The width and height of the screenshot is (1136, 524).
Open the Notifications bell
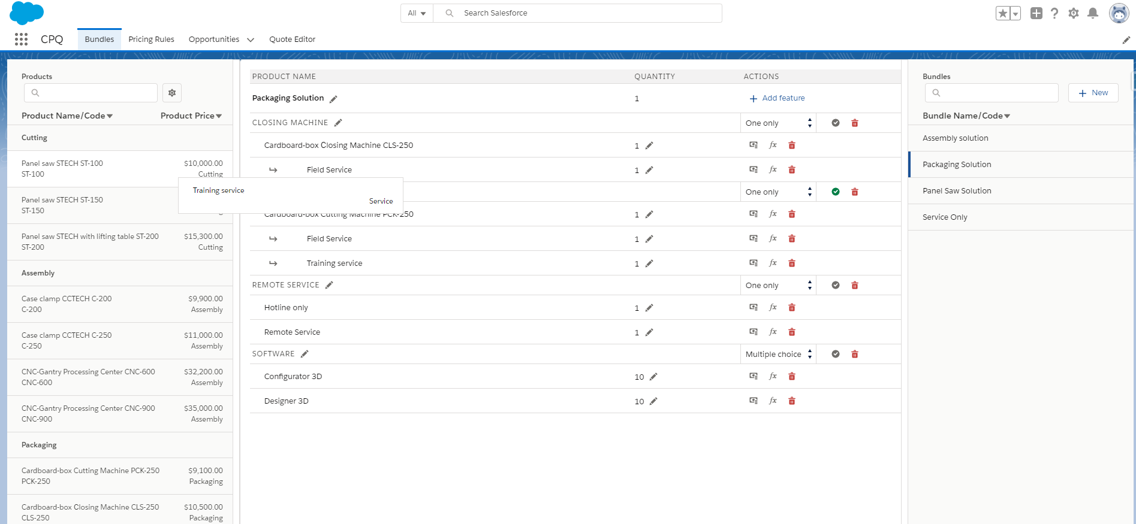[1093, 13]
